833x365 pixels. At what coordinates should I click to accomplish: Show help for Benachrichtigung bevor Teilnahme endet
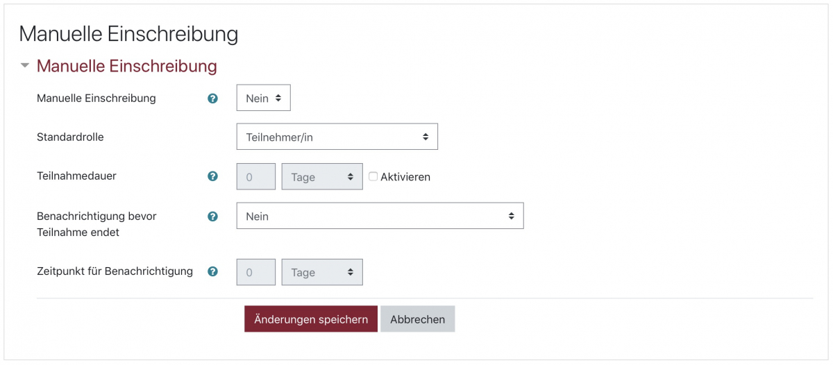click(x=213, y=217)
